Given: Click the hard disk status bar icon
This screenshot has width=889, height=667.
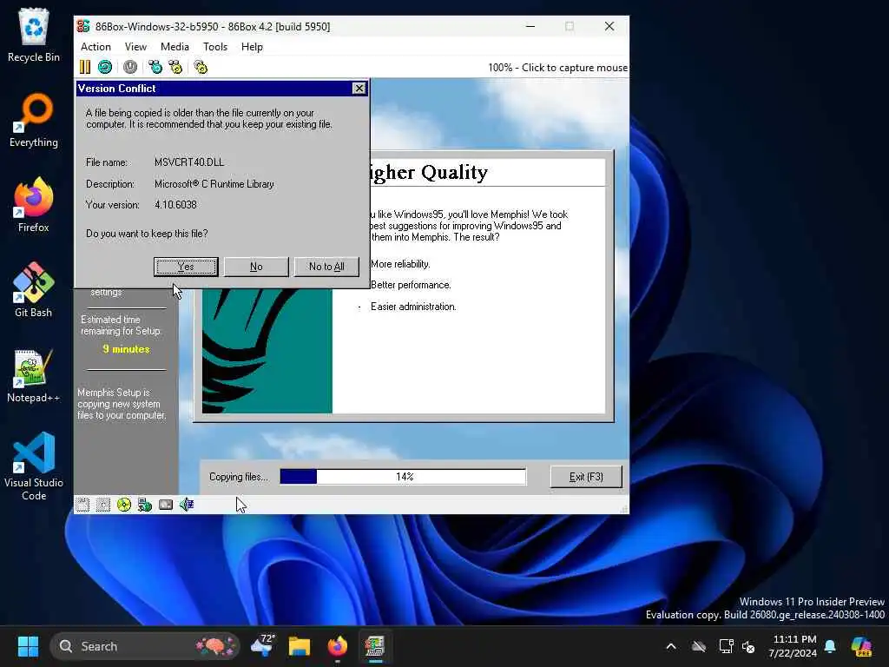Looking at the screenshot, I should pyautogui.click(x=166, y=505).
